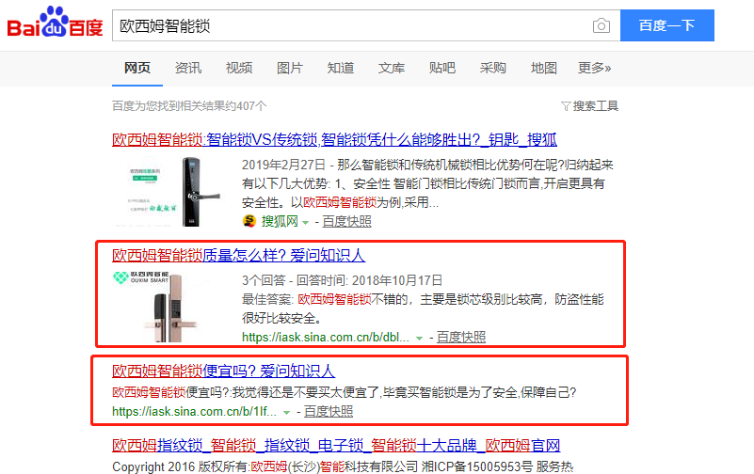
Task: Switch to the 资讯 tab
Action: click(x=187, y=68)
